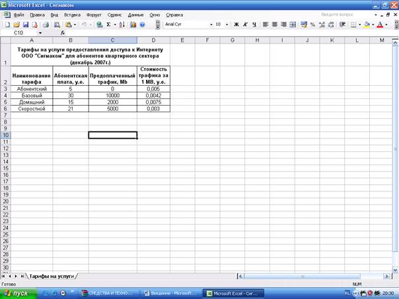Open the Формат menu
399x299 pixels.
[94, 15]
